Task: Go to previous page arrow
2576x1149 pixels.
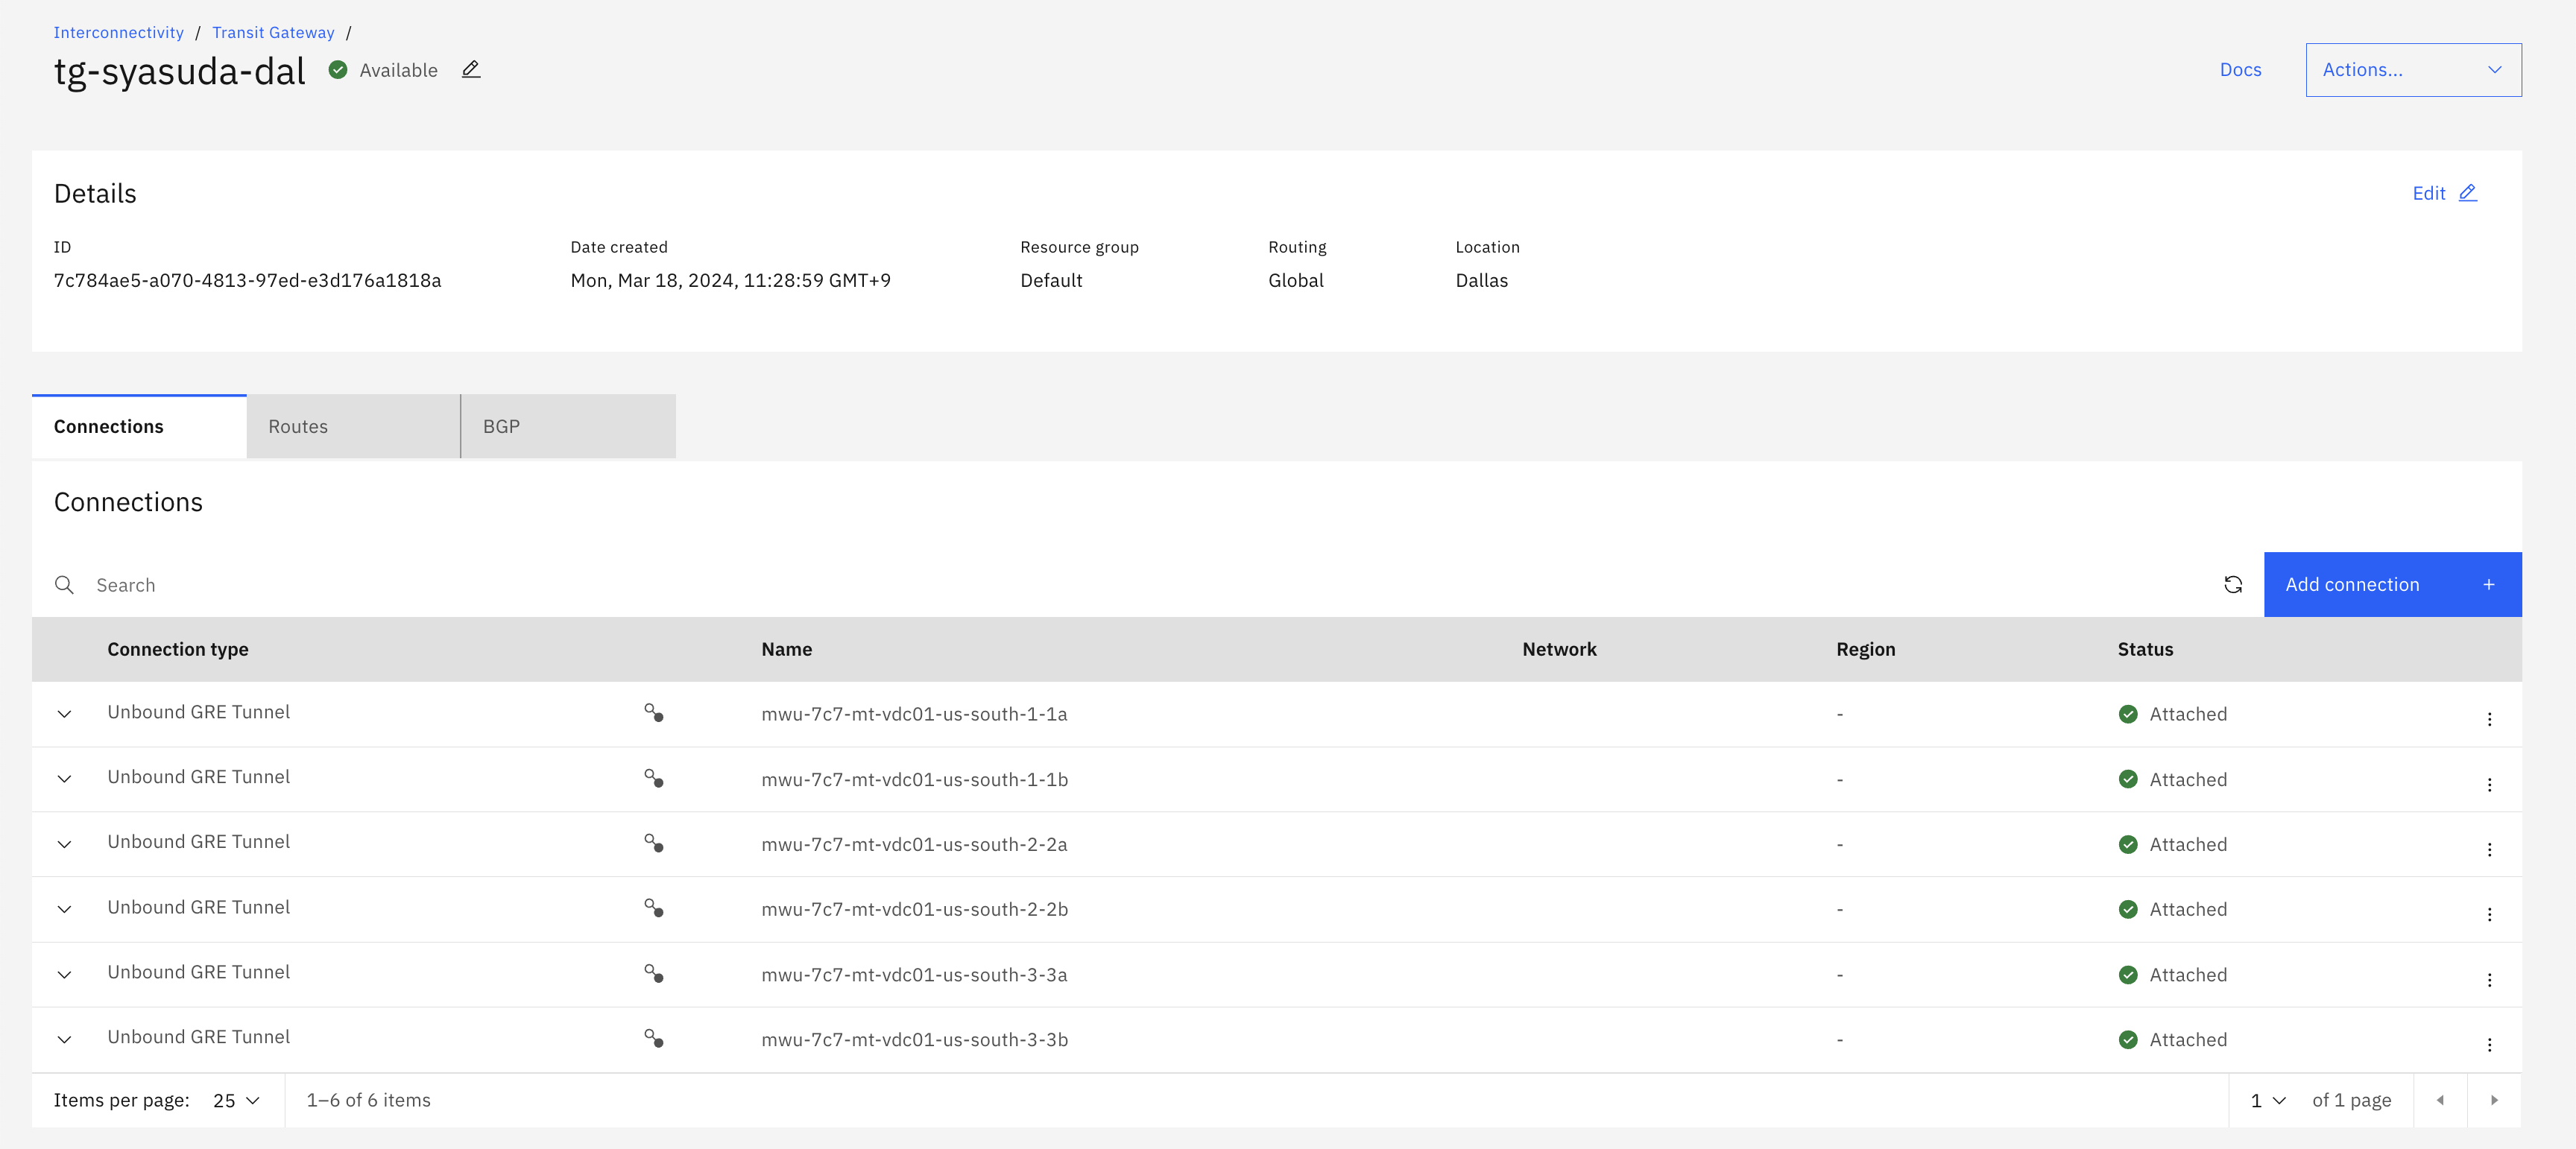Action: coord(2440,1100)
